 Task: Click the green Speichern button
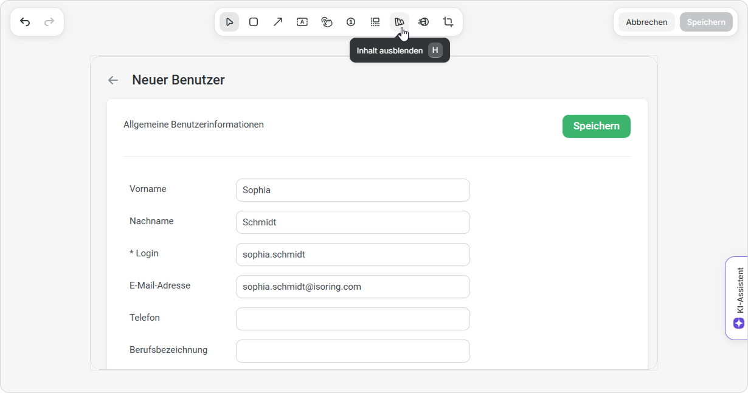pyautogui.click(x=596, y=126)
